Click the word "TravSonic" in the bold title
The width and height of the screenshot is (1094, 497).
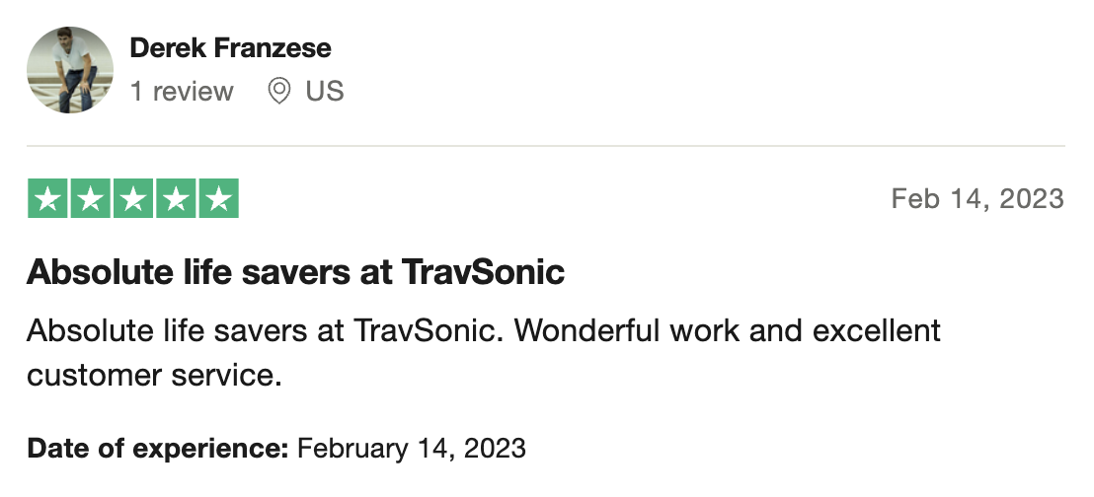(484, 272)
